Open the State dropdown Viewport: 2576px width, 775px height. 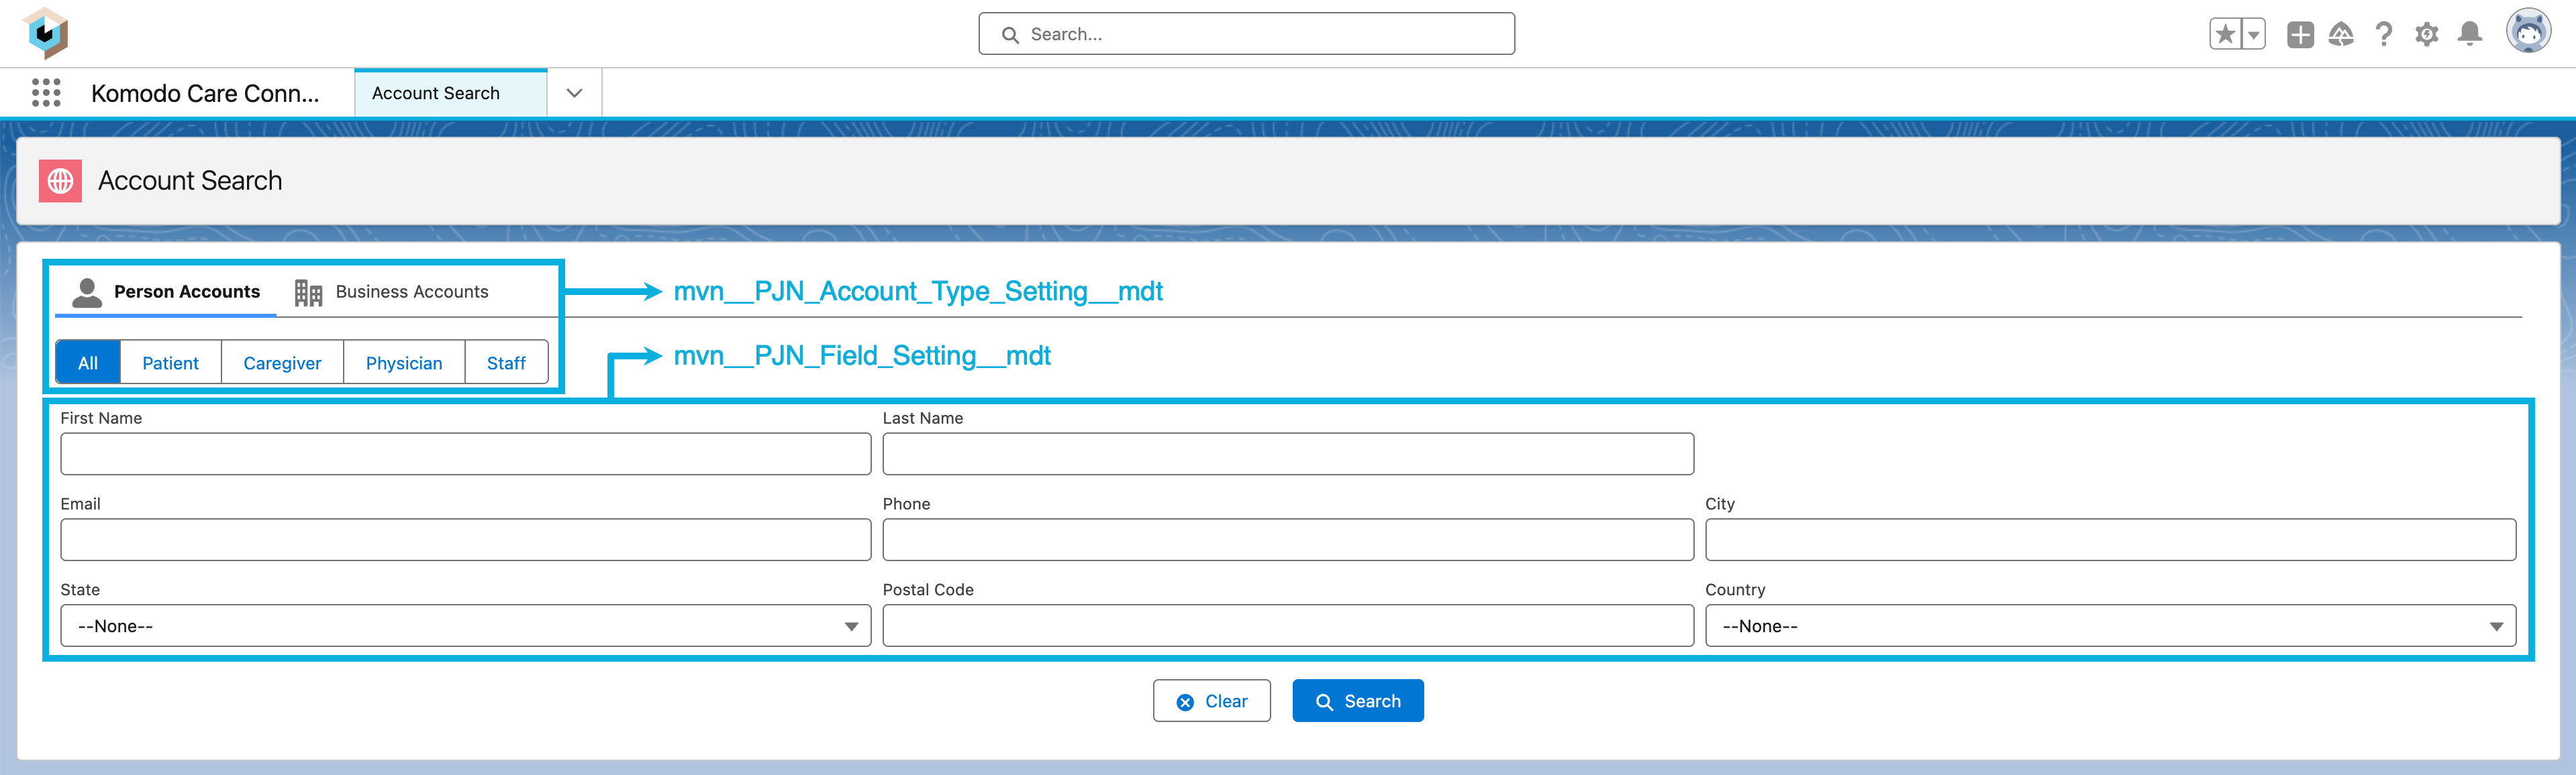465,625
